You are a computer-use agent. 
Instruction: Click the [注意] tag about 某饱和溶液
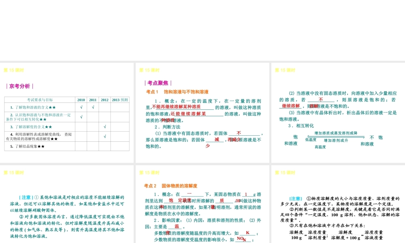point(26,197)
